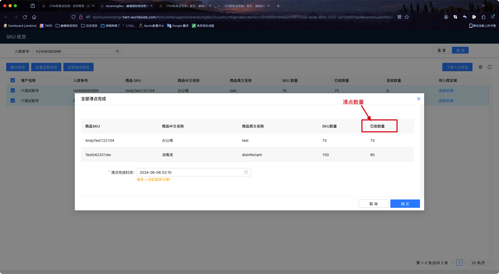Expand the 20 条/页 page size dropdown
This screenshot has height=274, width=499.
coord(481,263)
